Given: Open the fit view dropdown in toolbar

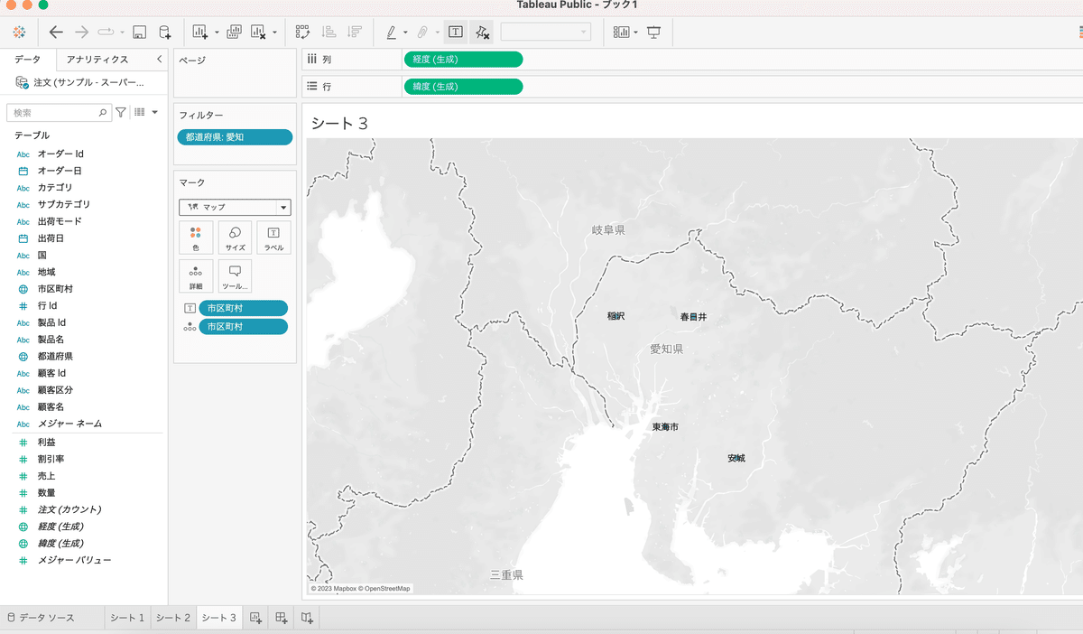Looking at the screenshot, I should [x=545, y=33].
